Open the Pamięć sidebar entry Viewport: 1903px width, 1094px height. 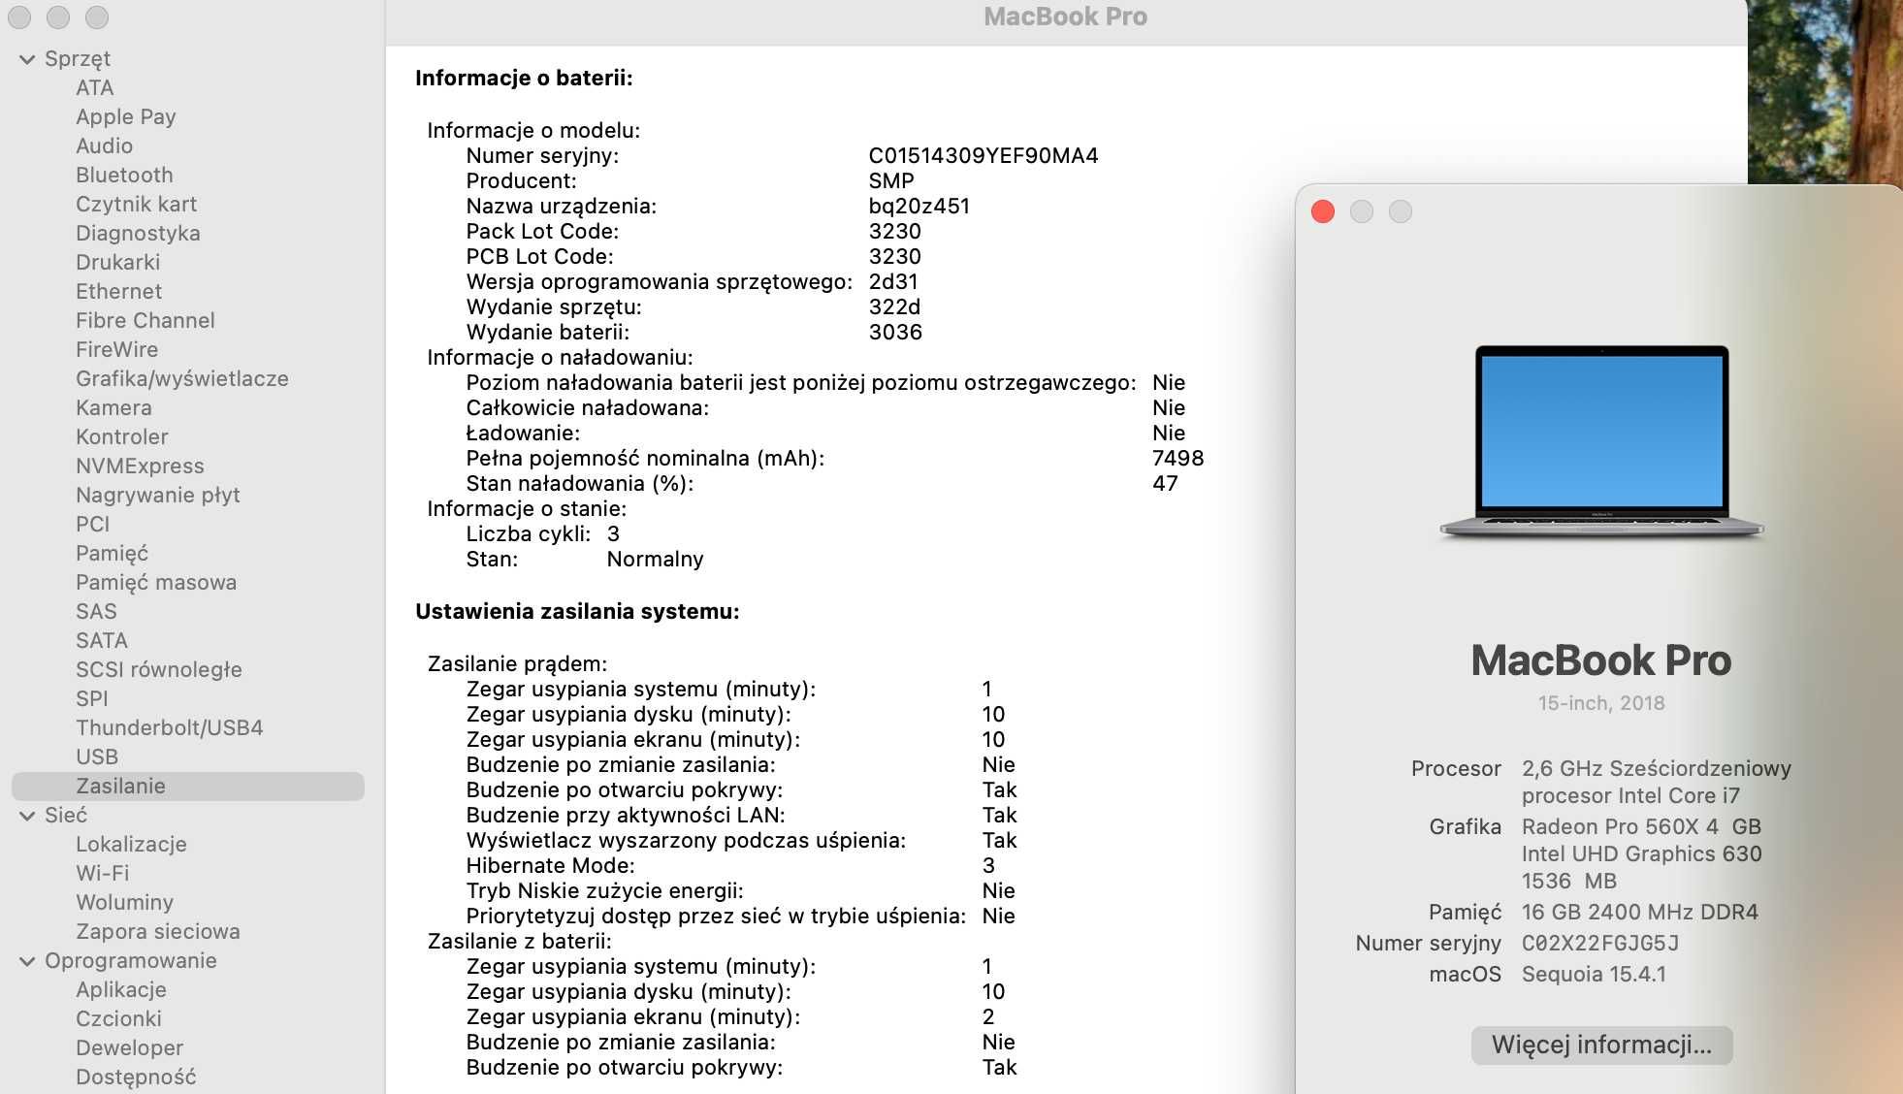point(113,553)
